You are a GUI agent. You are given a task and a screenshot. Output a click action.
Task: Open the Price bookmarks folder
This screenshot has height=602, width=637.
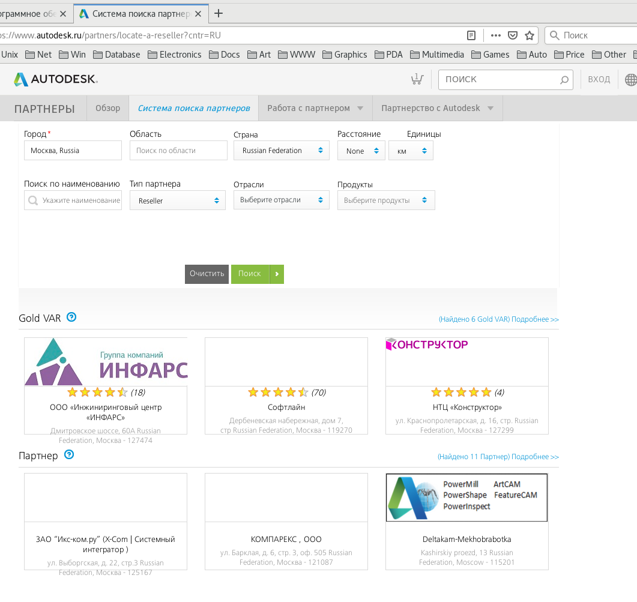pyautogui.click(x=570, y=55)
